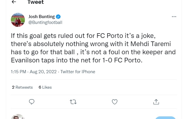
Task: Click the Josh Bunting display name
Action: 42,16
